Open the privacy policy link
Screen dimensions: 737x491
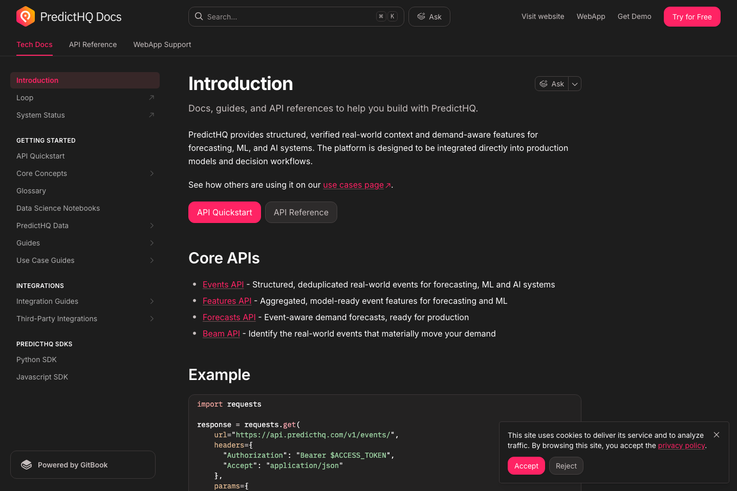click(682, 445)
